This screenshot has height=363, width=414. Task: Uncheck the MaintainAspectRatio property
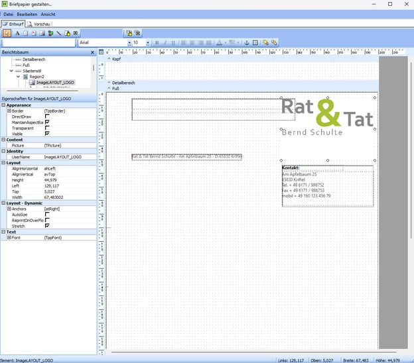pyautogui.click(x=46, y=123)
